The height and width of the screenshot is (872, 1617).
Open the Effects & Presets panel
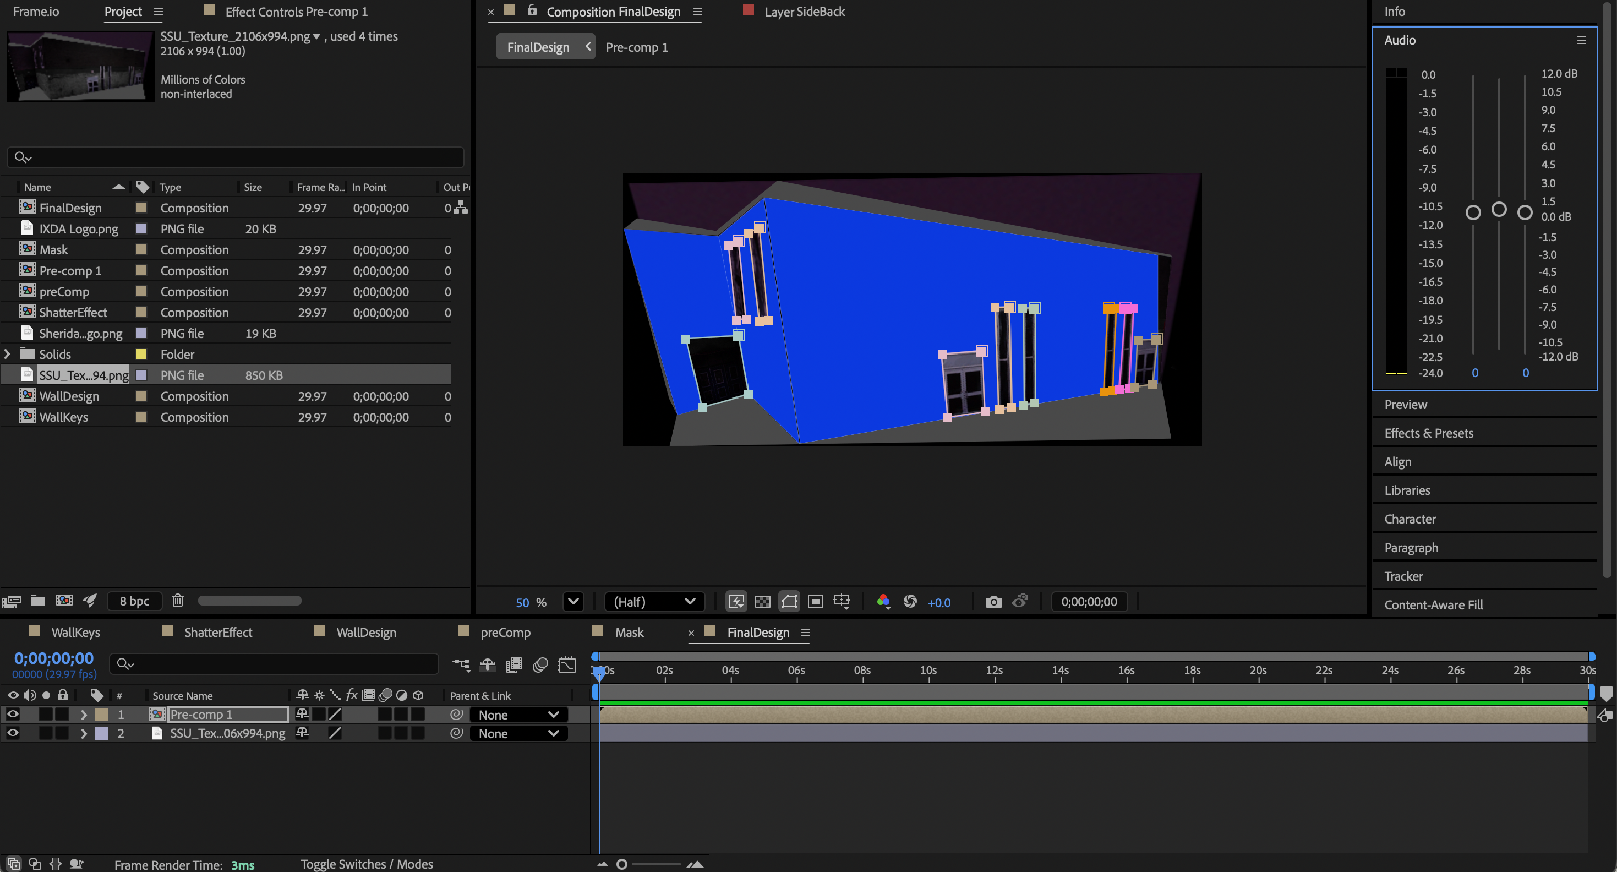(x=1429, y=433)
